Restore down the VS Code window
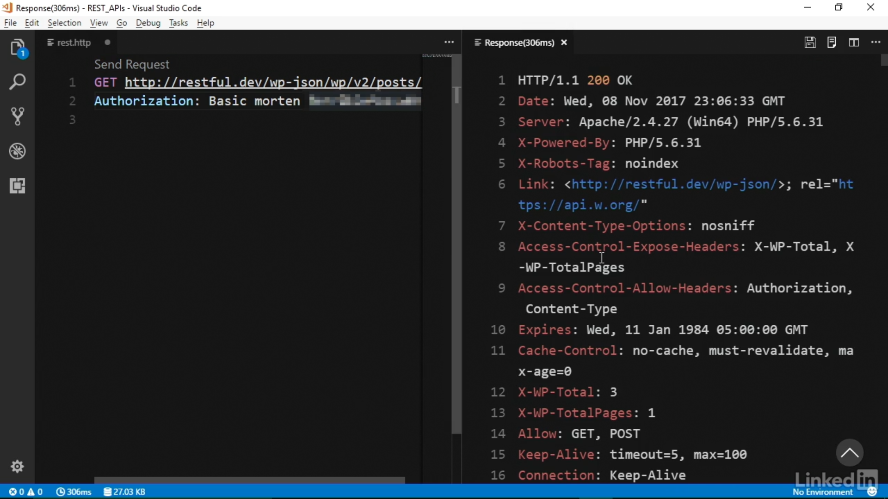Screen dimensions: 888x499 tap(839, 7)
